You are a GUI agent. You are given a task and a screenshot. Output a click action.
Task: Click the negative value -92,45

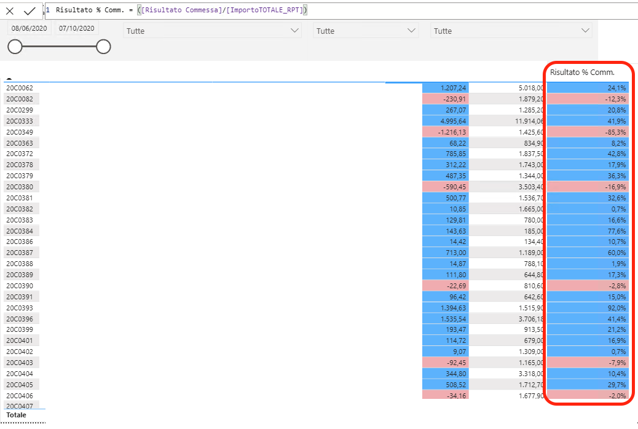(x=456, y=363)
